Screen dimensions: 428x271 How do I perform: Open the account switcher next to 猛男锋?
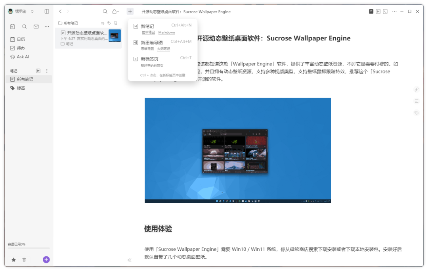pyautogui.click(x=32, y=12)
